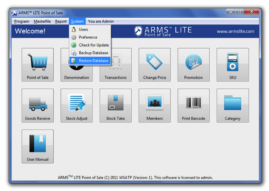Image resolution: width=269 pixels, height=191 pixels.
Task: Launch the Promotion manager
Action: click(194, 65)
